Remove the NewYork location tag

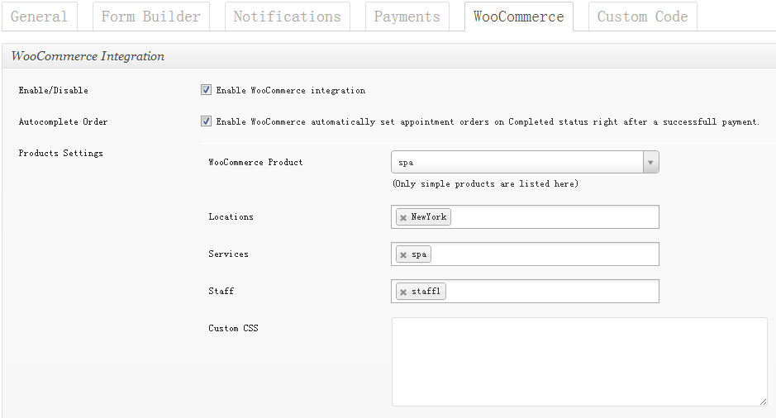click(403, 217)
